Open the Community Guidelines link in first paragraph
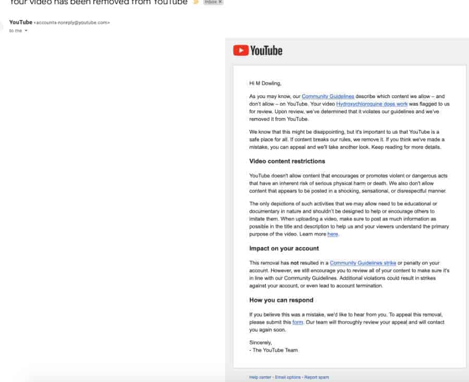469x382 pixels. click(x=328, y=97)
